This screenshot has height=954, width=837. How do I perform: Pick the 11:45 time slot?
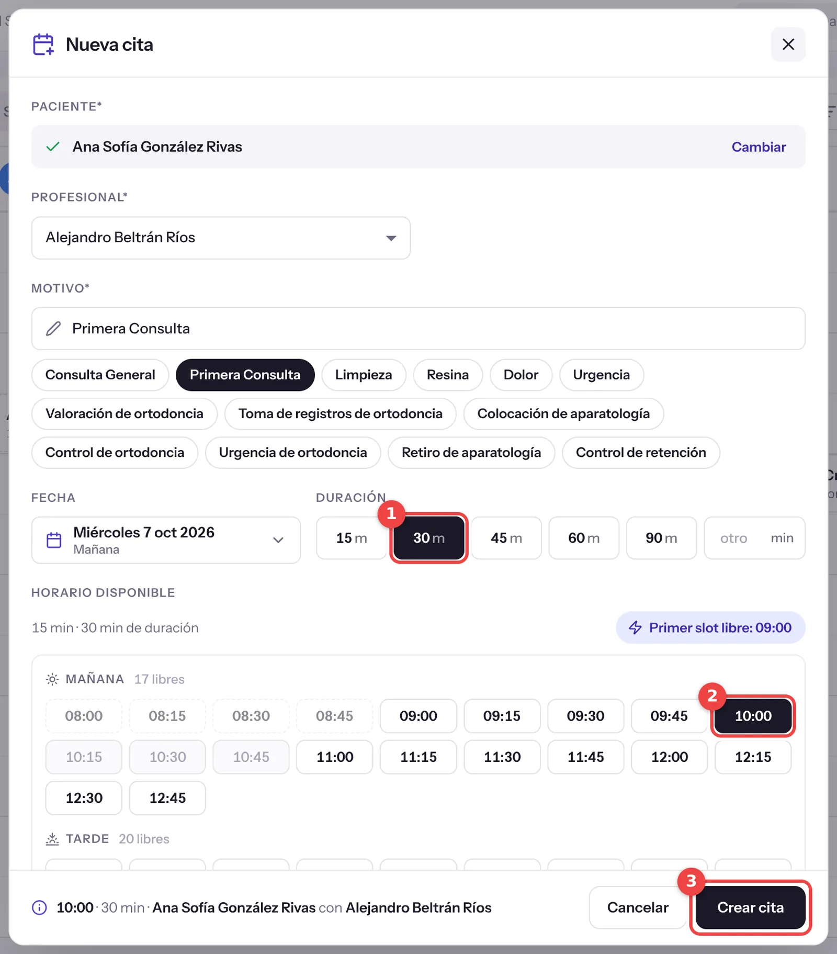[586, 757]
